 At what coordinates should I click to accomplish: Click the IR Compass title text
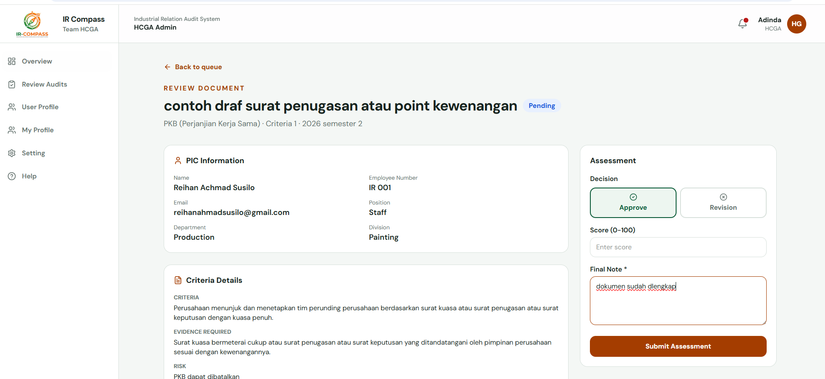pyautogui.click(x=84, y=19)
